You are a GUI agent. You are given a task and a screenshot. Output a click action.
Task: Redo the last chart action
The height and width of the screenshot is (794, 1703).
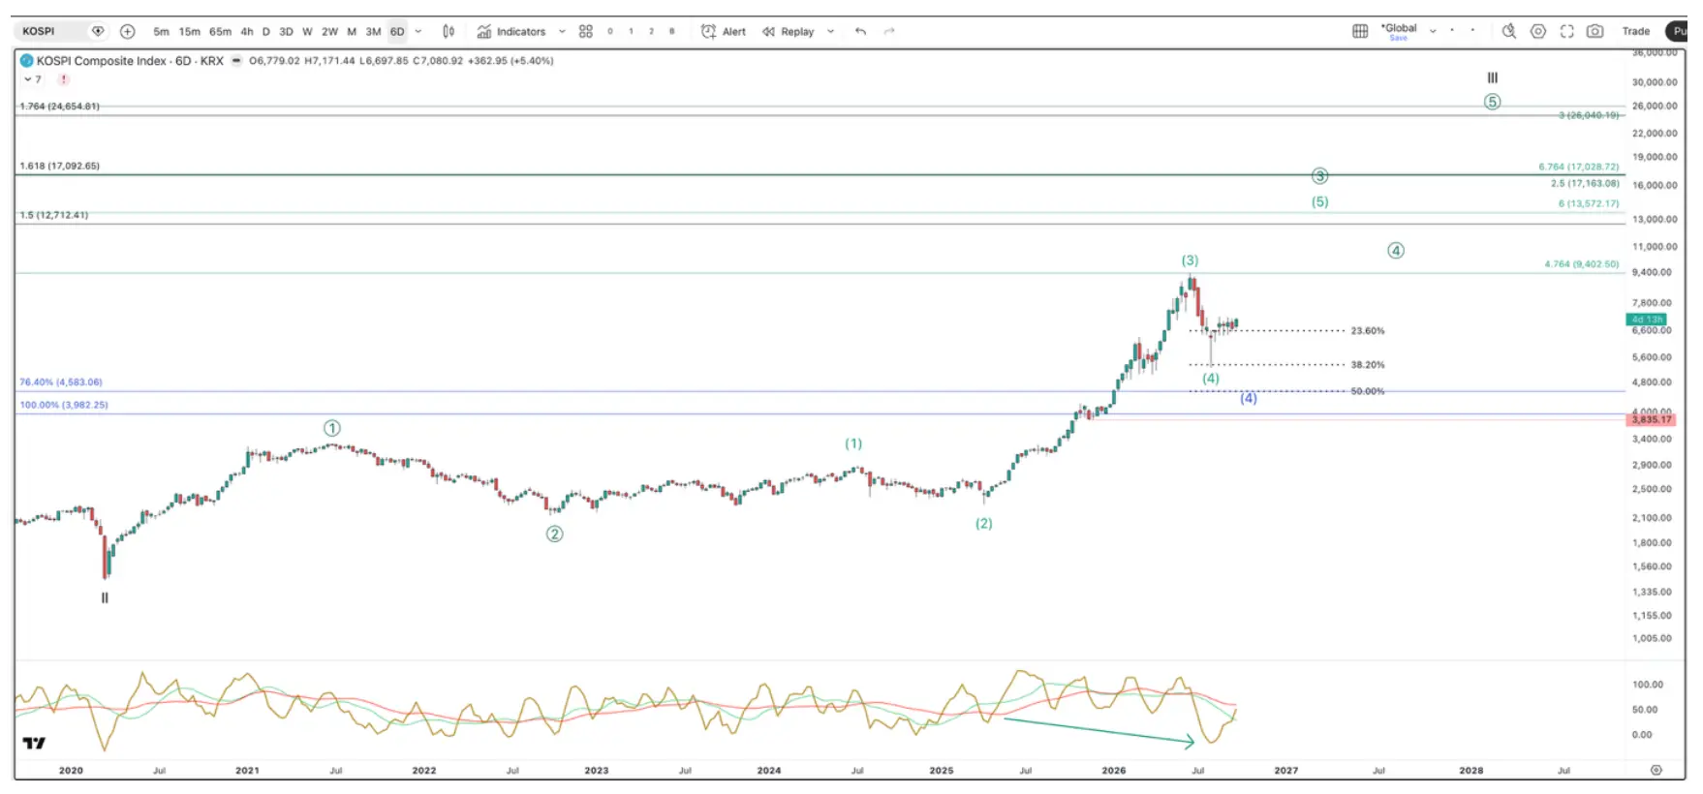click(x=889, y=31)
